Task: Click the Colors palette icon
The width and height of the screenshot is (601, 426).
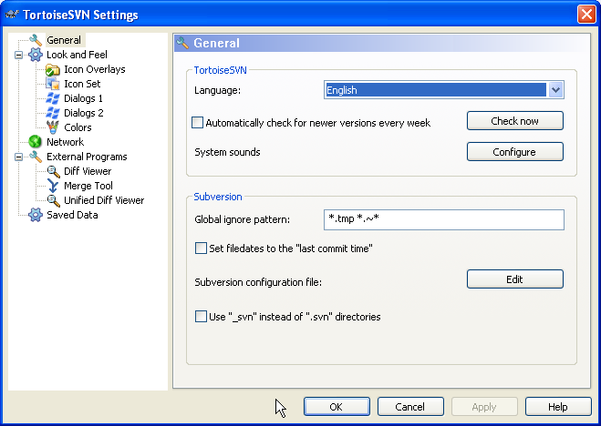Action: pyautogui.click(x=53, y=127)
